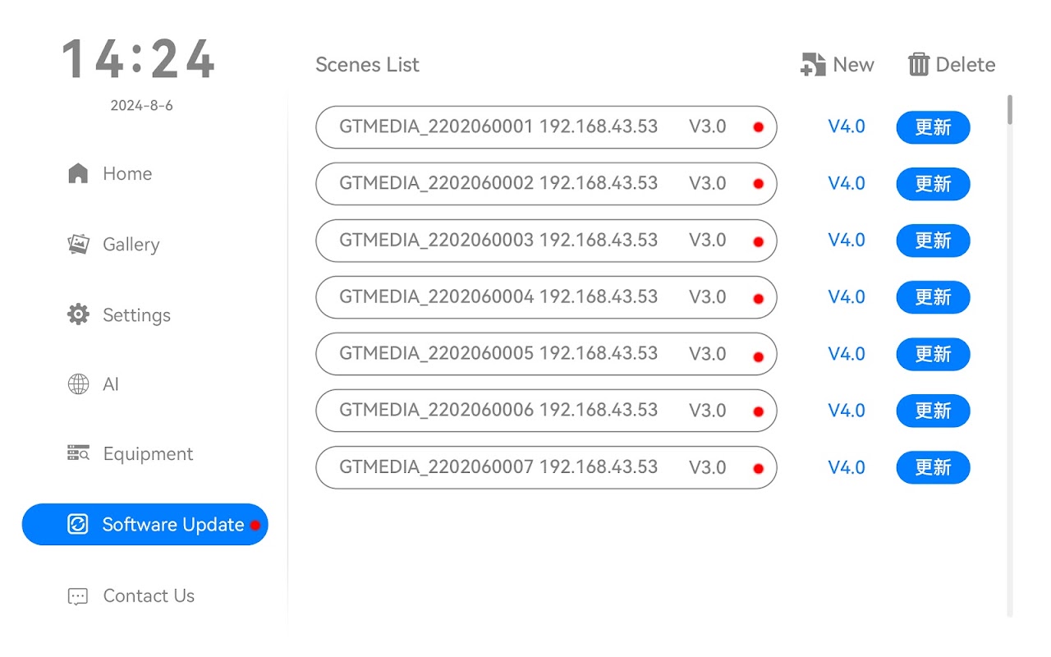Select Software Update label in sidebar
The height and width of the screenshot is (657, 1051).
(x=173, y=525)
